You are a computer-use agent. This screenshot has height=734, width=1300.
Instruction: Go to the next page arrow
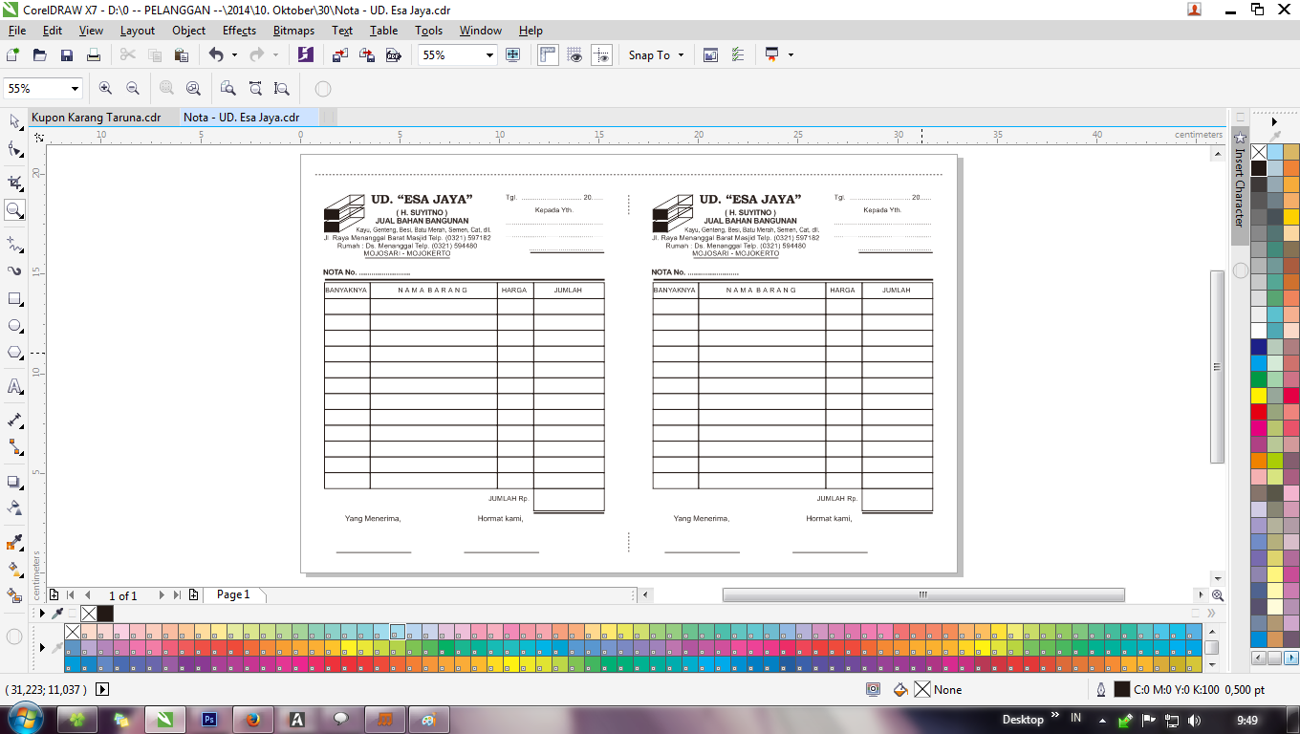tap(162, 595)
